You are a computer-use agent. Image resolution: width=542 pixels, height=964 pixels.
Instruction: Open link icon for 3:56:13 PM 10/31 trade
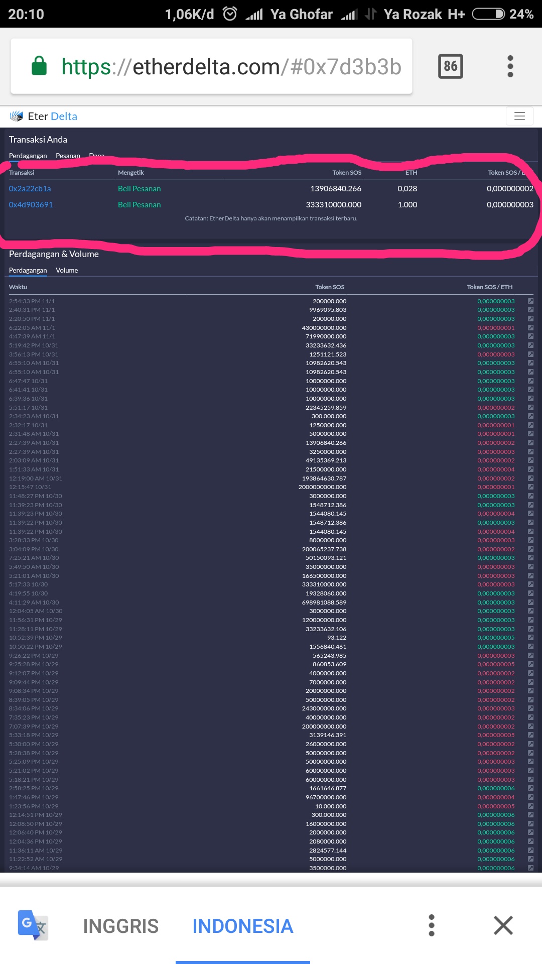pos(530,354)
